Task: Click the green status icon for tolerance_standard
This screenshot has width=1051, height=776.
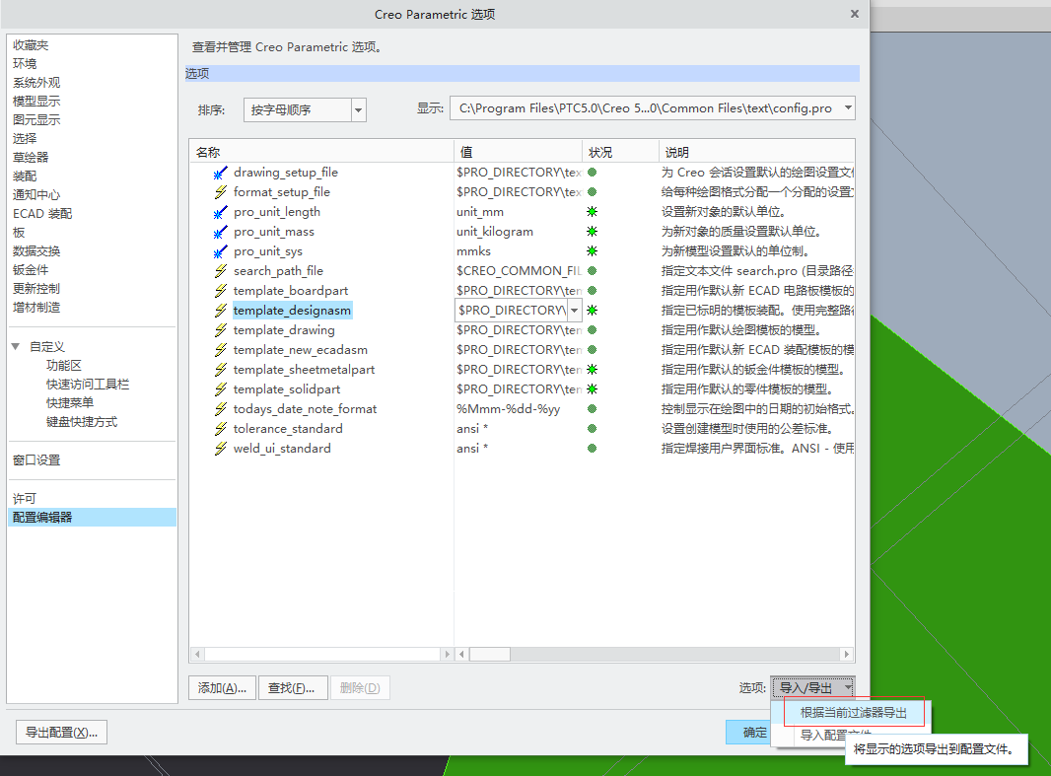Action: click(x=592, y=429)
